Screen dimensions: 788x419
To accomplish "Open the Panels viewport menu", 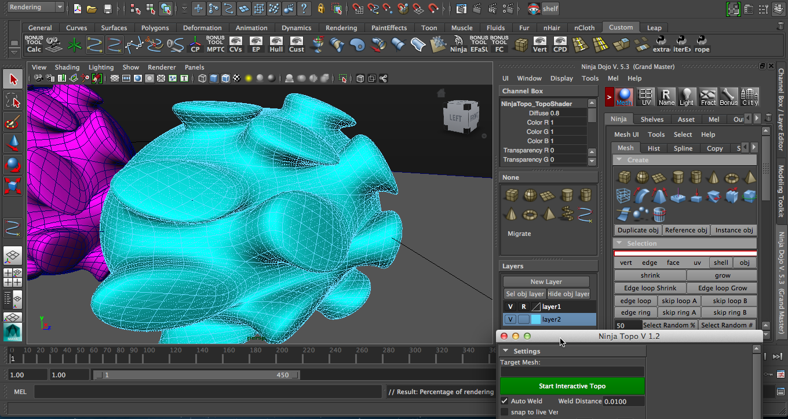I will tap(194, 67).
